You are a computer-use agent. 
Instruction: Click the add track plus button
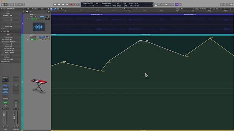(23, 12)
